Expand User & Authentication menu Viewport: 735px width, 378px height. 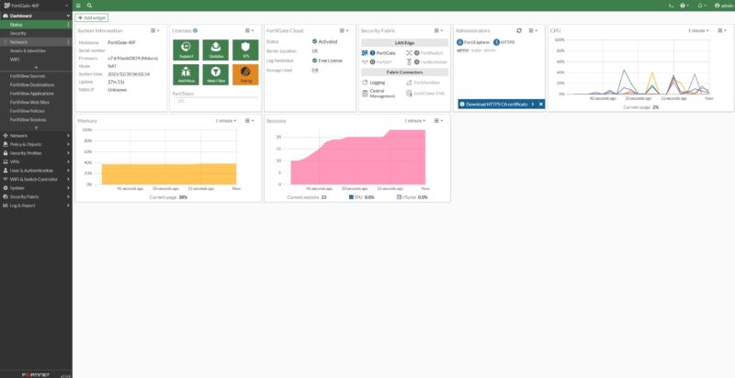(36, 171)
